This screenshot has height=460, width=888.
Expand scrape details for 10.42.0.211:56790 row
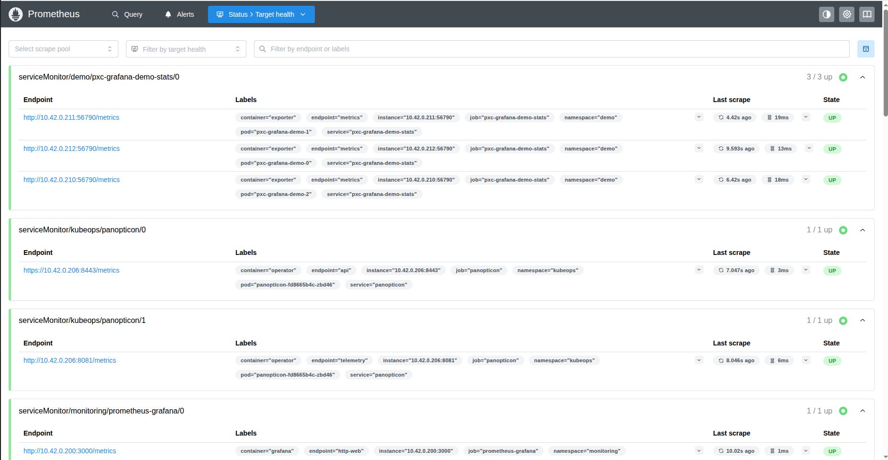[806, 117]
